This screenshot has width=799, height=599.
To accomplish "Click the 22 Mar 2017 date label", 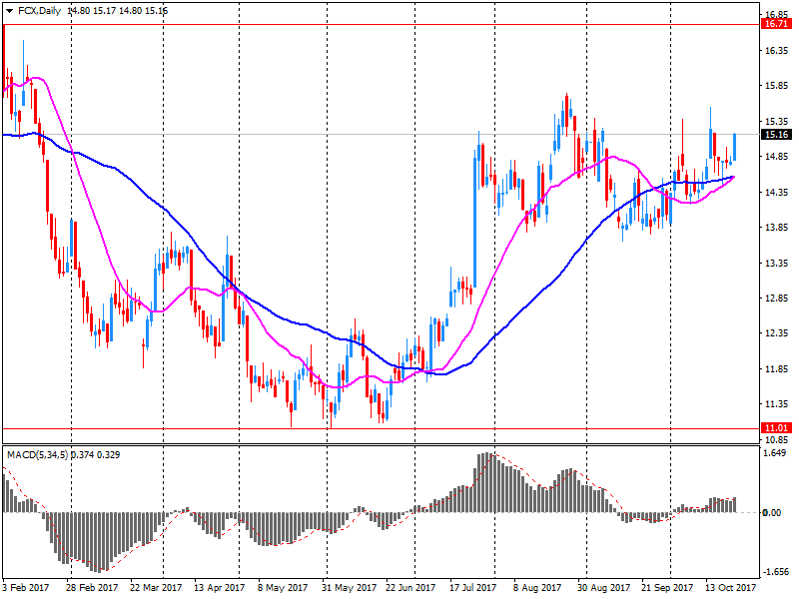I will pos(156,587).
